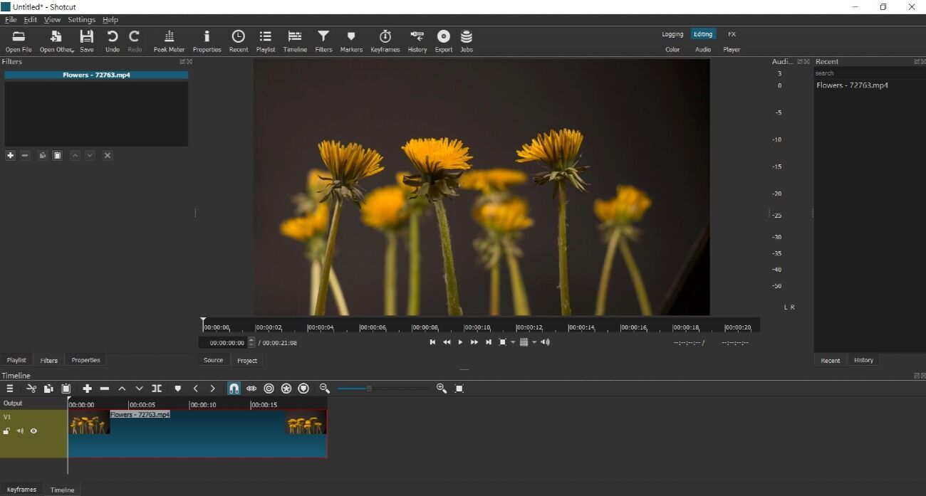The height and width of the screenshot is (496, 926).
Task: Open the player zoom dropdown arrow
Action: (x=513, y=342)
